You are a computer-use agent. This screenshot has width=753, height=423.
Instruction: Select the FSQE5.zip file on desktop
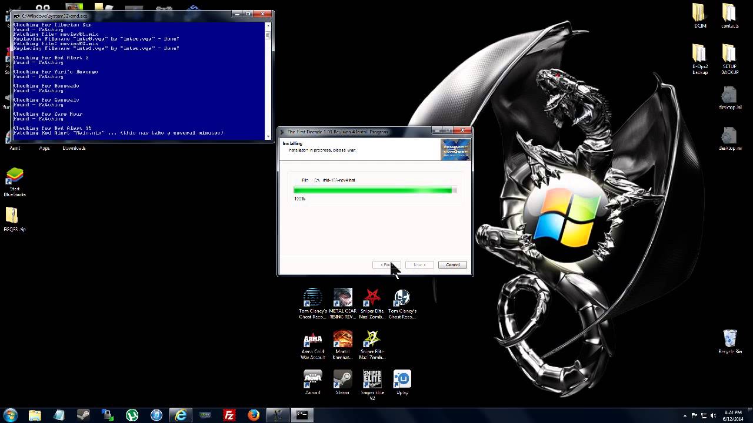(x=15, y=219)
